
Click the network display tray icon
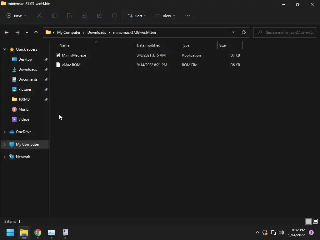273,232
